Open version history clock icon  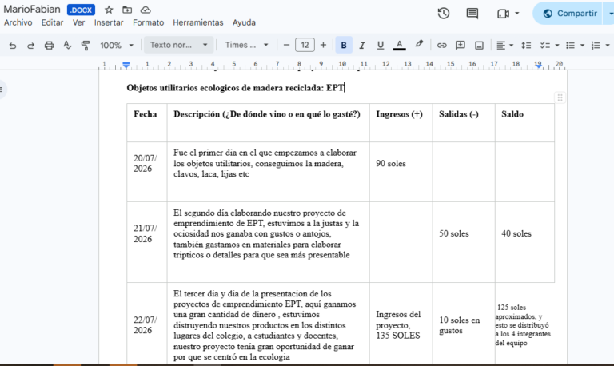(443, 14)
